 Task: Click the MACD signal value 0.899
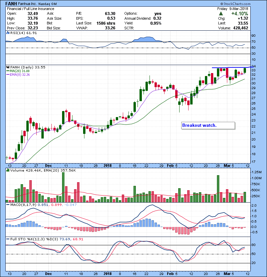pos(56,205)
